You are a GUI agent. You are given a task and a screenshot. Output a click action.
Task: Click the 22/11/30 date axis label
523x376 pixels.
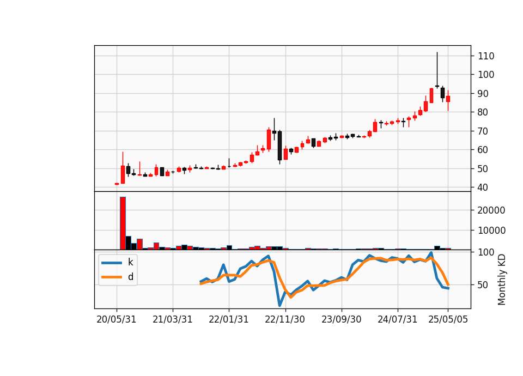click(285, 319)
